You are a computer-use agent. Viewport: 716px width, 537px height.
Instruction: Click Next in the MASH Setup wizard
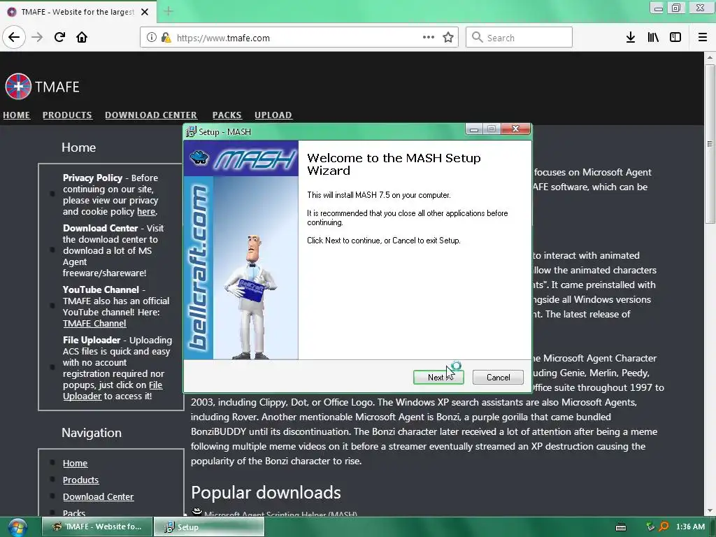(x=438, y=377)
